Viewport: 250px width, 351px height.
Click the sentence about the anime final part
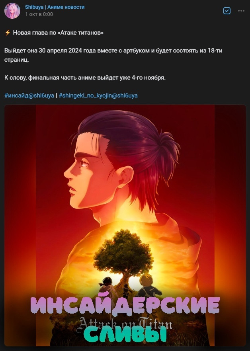85,78
